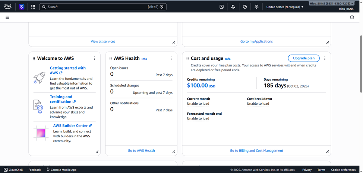Open Getting started with AWS link
This screenshot has width=363, height=173.
point(67,71)
